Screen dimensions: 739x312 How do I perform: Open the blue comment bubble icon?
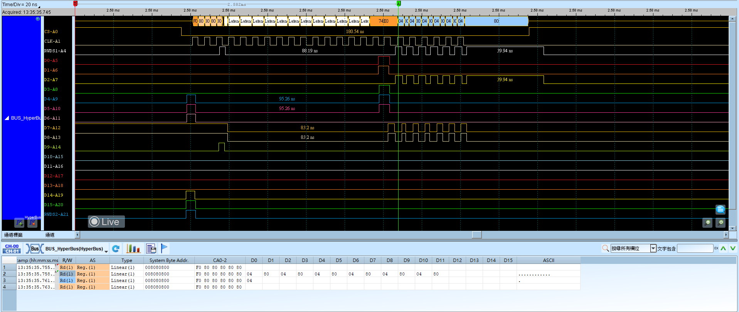720,209
